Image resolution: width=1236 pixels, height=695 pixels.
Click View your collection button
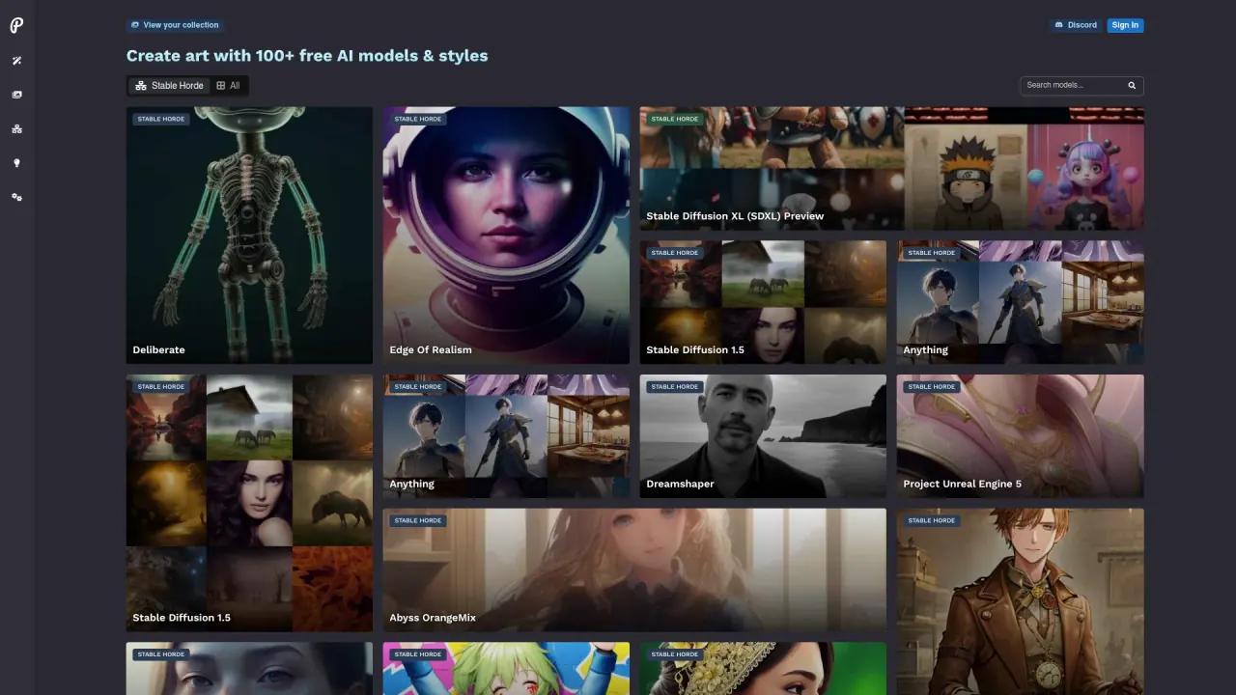[x=175, y=25]
